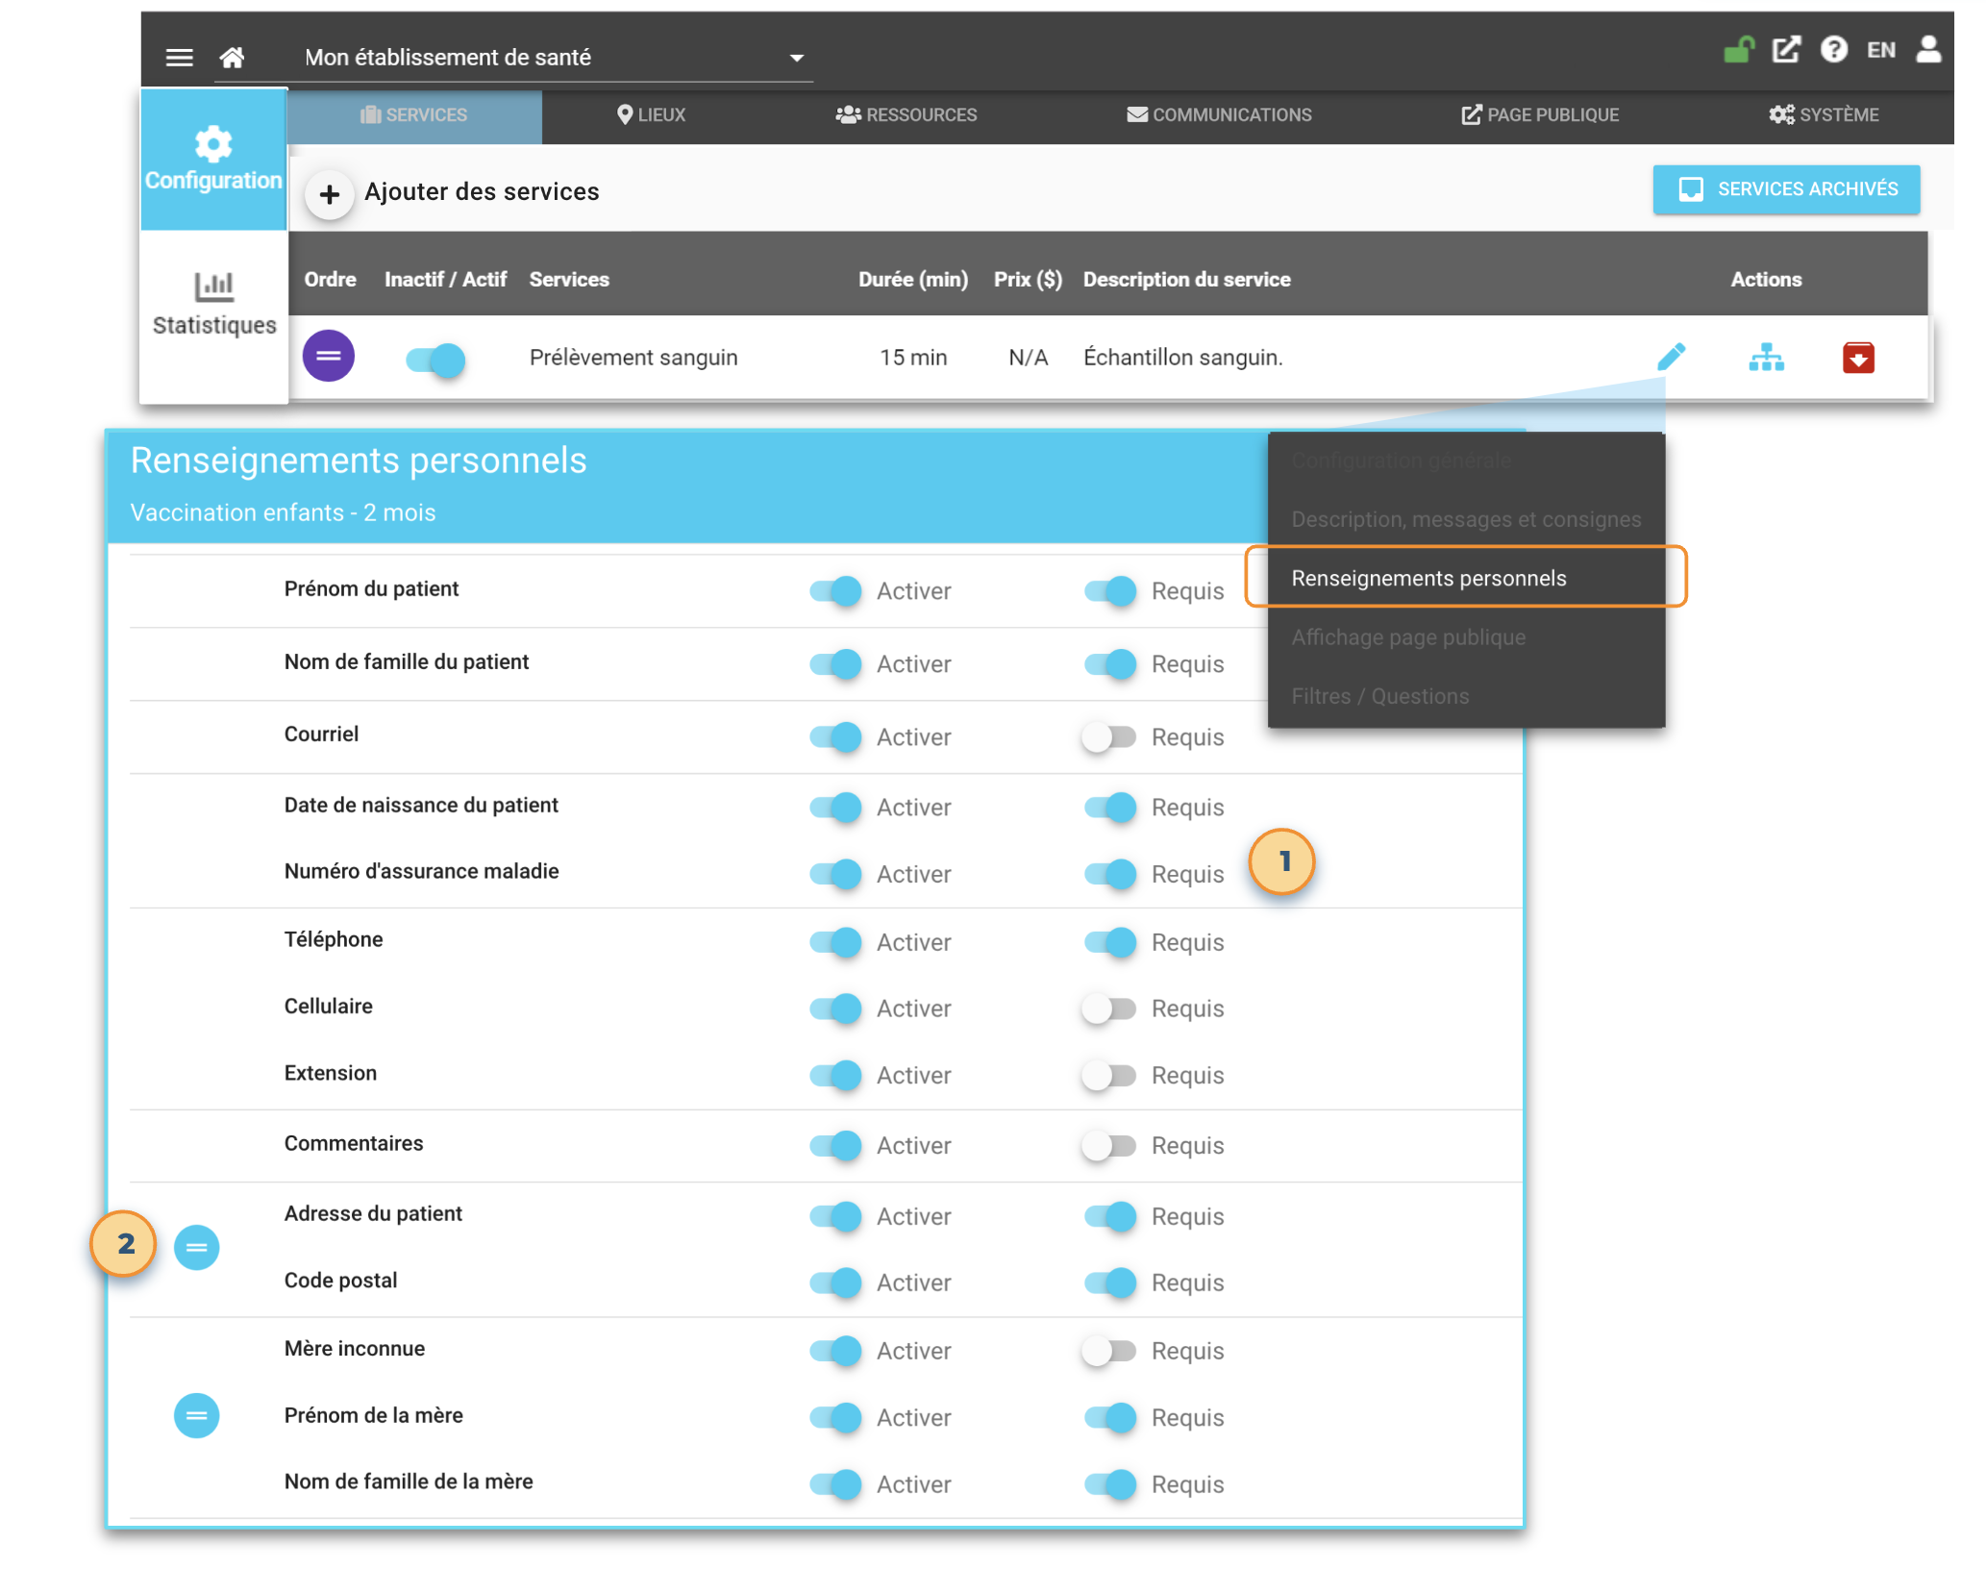Click the green unlock padlock icon
Image resolution: width=1986 pixels, height=1569 pixels.
[1738, 50]
